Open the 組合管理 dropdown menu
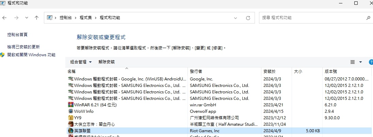Image resolution: width=373 pixels, height=137 pixels. coord(81,62)
